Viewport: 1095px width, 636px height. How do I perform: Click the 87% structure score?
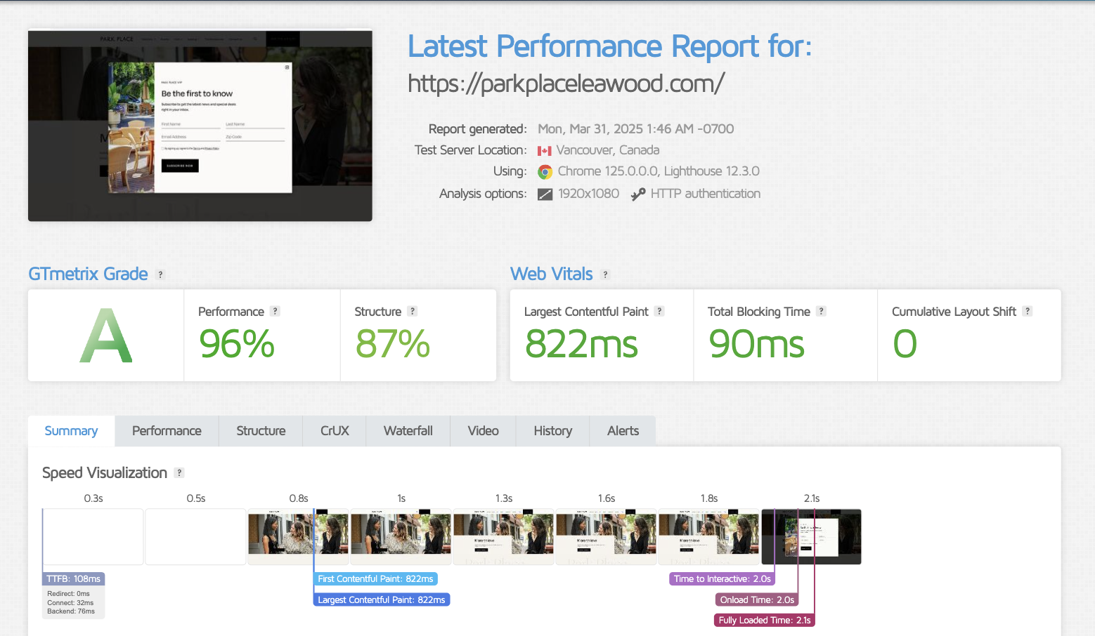[393, 344]
